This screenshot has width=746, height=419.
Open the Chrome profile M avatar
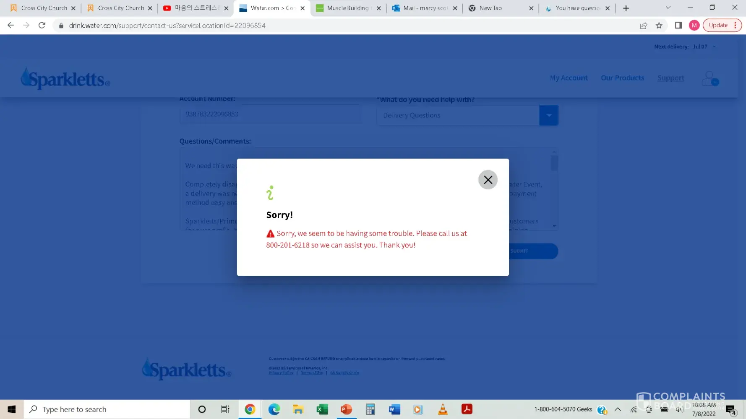(x=694, y=26)
